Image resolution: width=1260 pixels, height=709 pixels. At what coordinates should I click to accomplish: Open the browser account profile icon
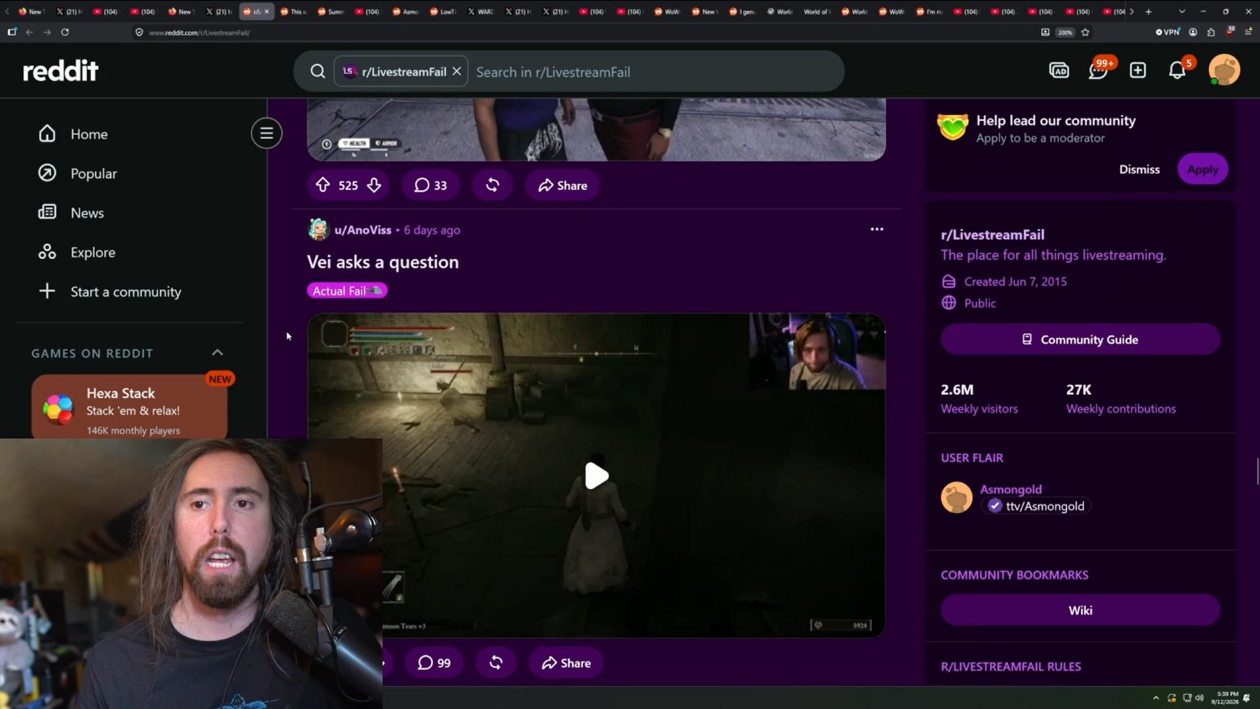[1193, 32]
